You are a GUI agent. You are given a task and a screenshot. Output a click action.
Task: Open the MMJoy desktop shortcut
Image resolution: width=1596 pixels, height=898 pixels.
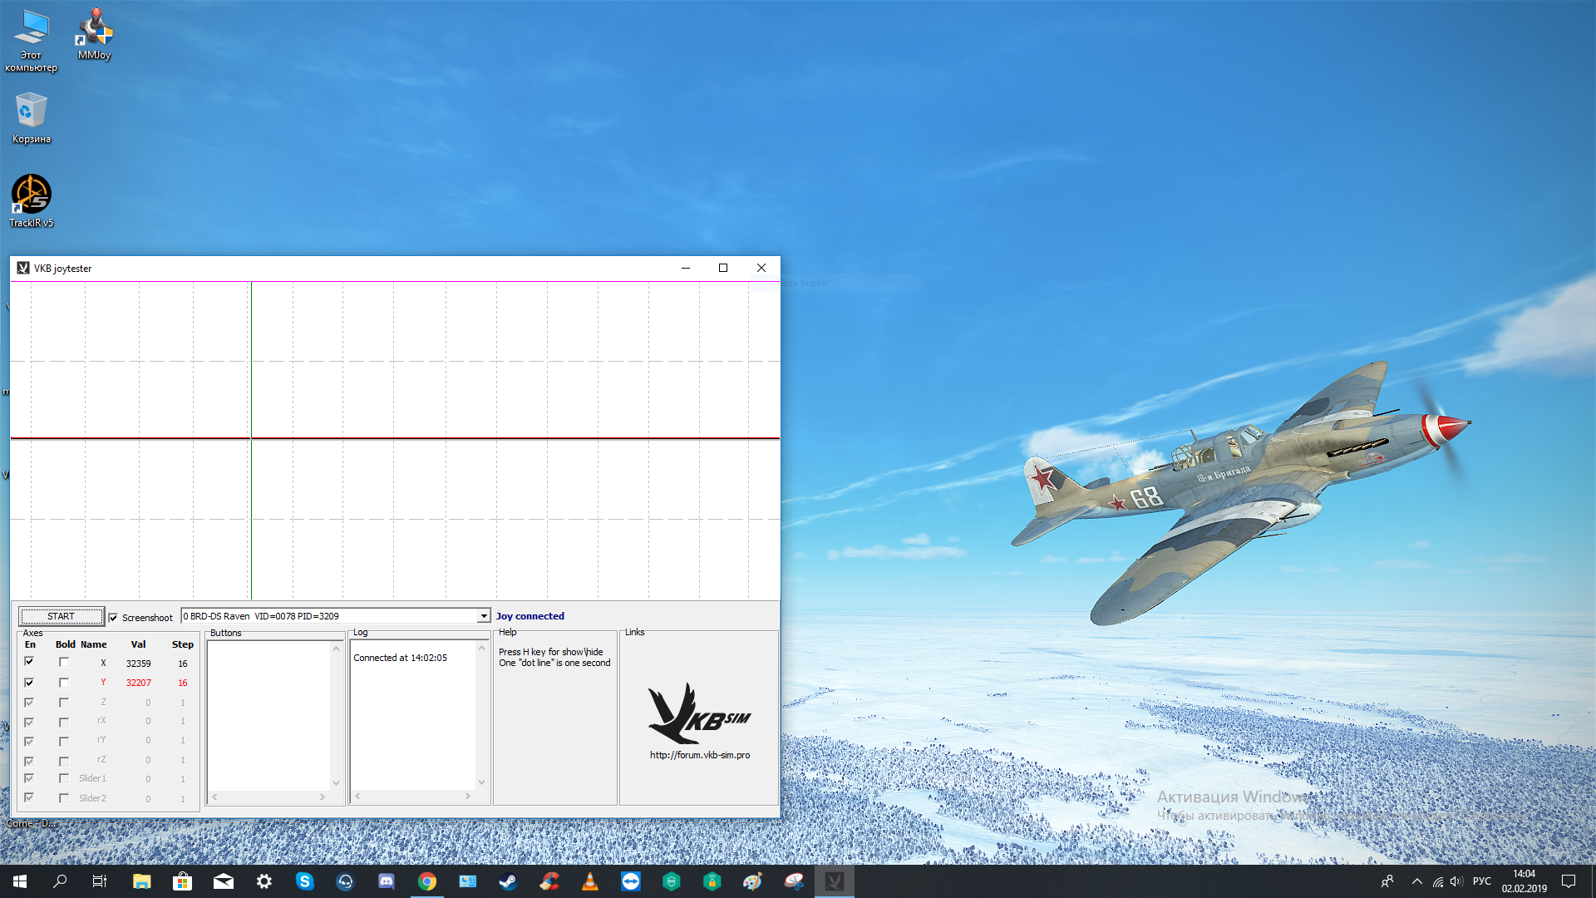tap(95, 34)
